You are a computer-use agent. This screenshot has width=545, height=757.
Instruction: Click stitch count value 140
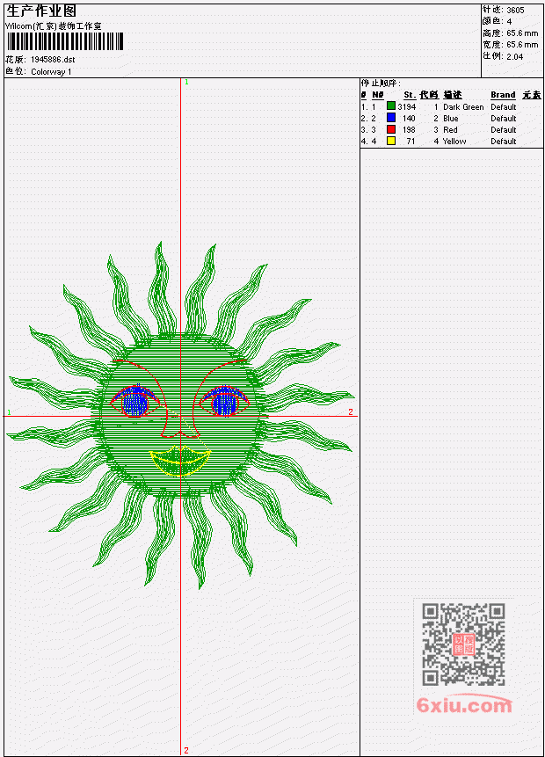click(409, 119)
